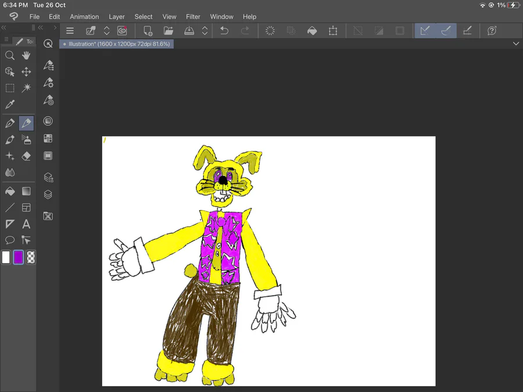Select the Pen tool
523x392 pixels.
click(10, 123)
